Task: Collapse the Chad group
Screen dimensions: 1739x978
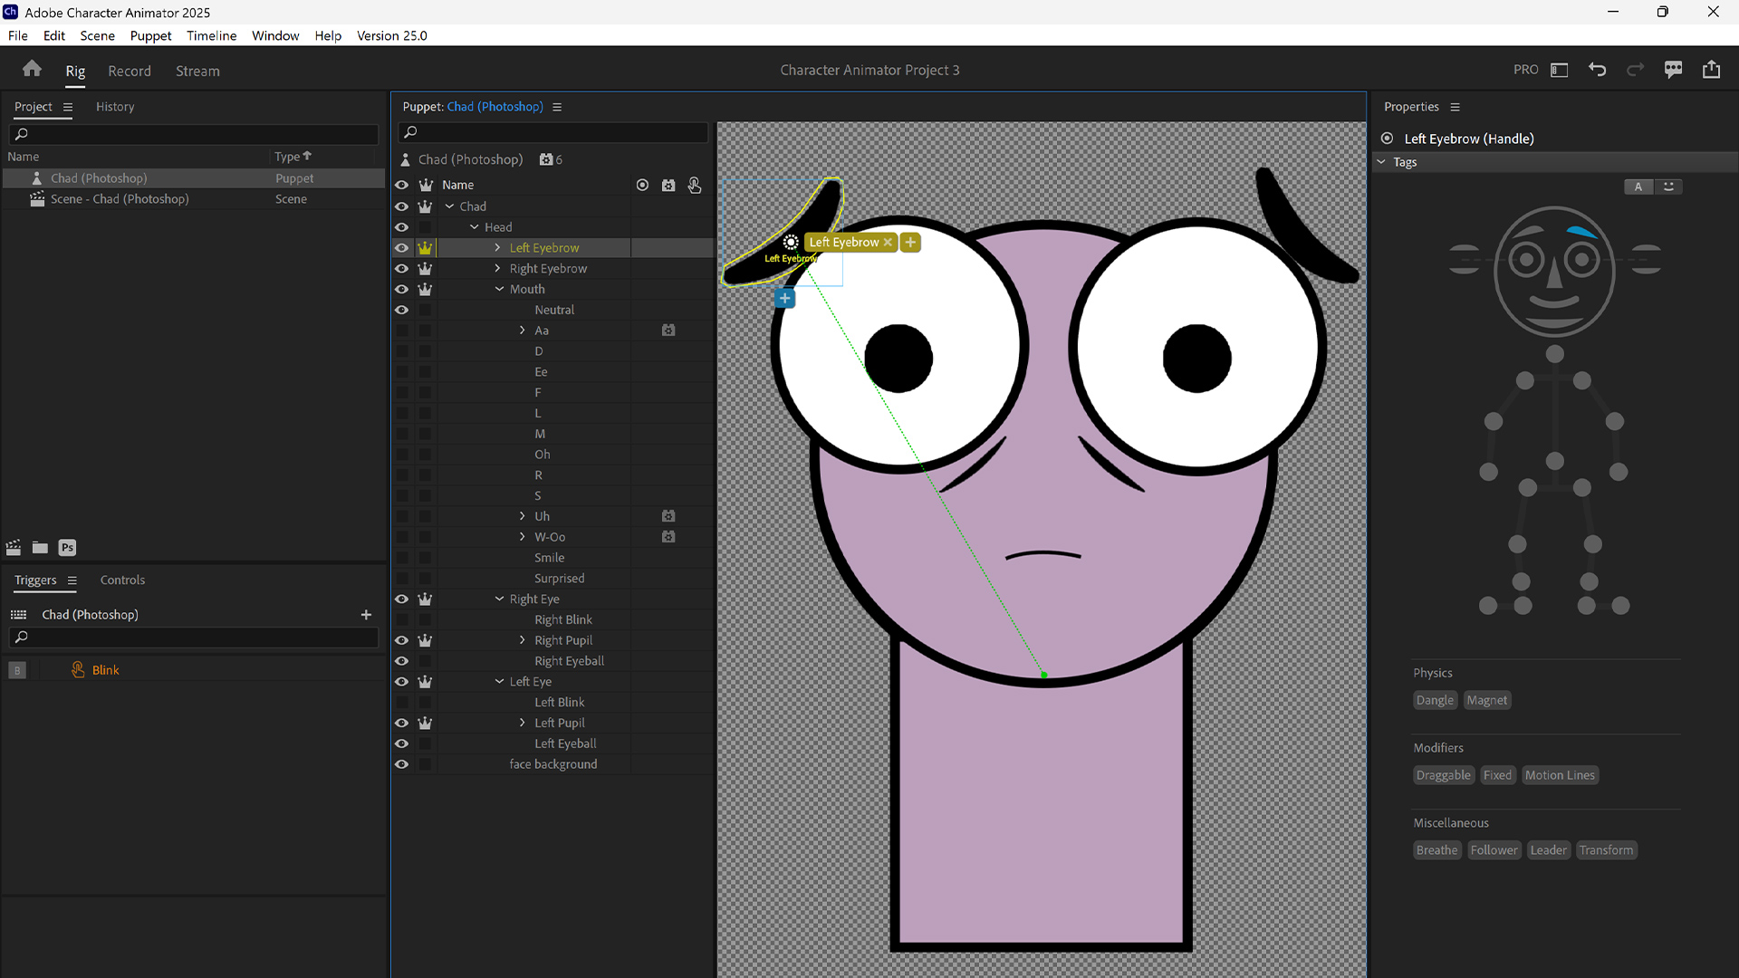Action: [449, 206]
